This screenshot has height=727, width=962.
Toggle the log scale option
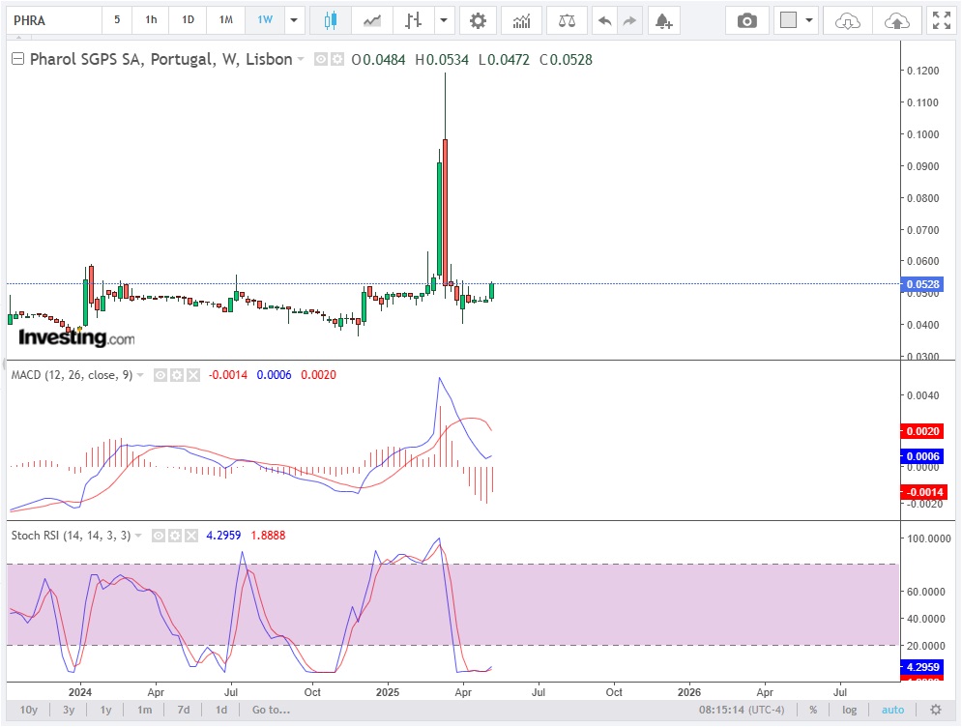click(x=849, y=710)
